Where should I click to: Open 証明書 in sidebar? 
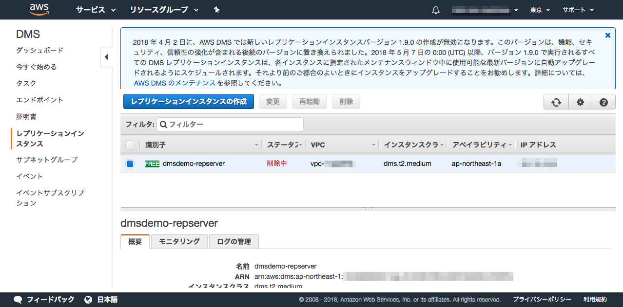[x=26, y=116]
